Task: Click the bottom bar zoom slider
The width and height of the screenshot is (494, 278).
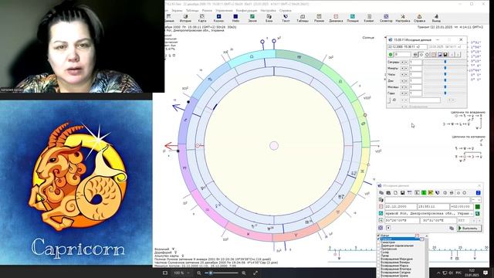Action: (222, 273)
